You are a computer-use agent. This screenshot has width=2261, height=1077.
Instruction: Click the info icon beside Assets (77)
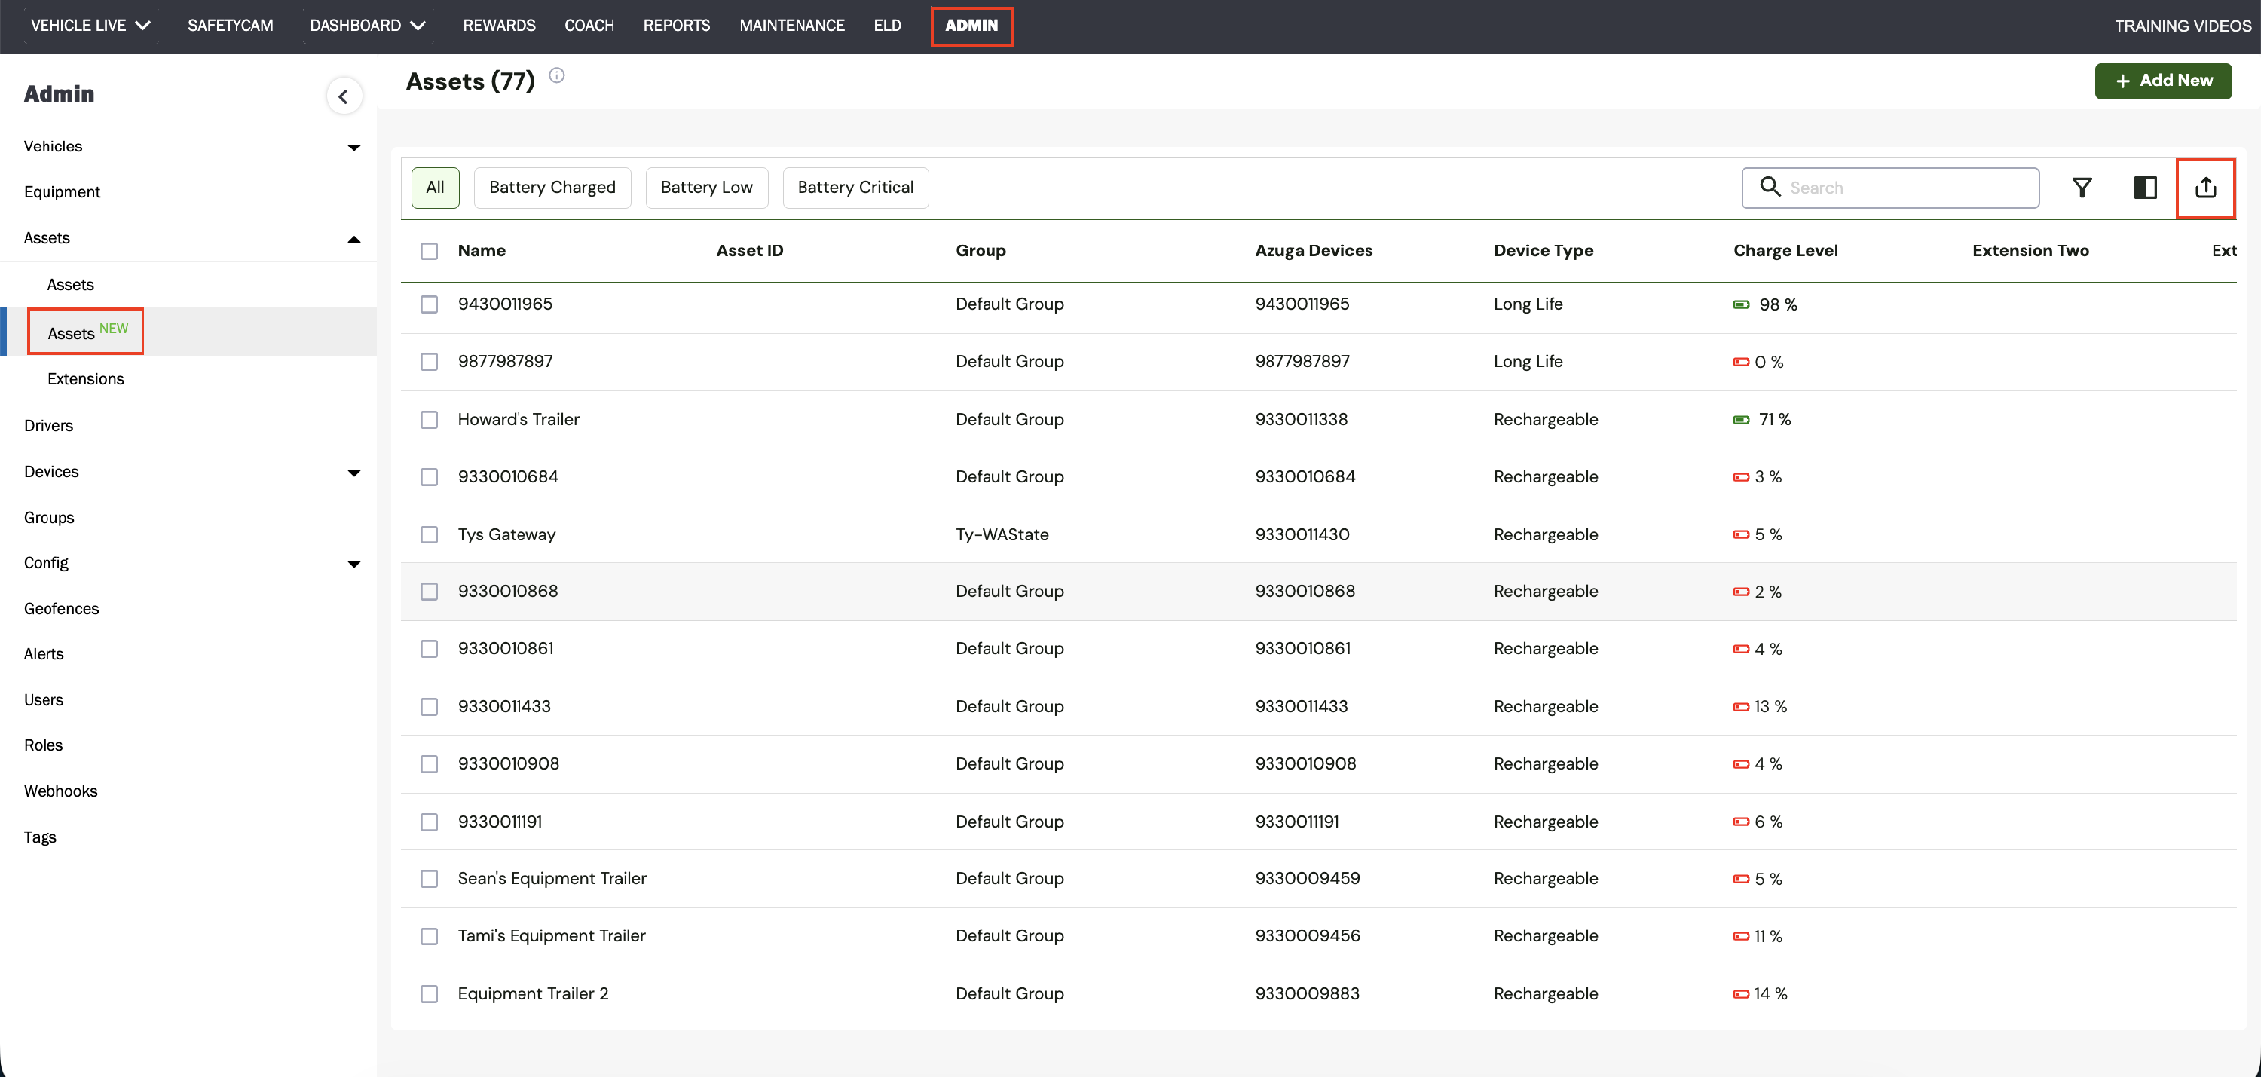point(556,76)
